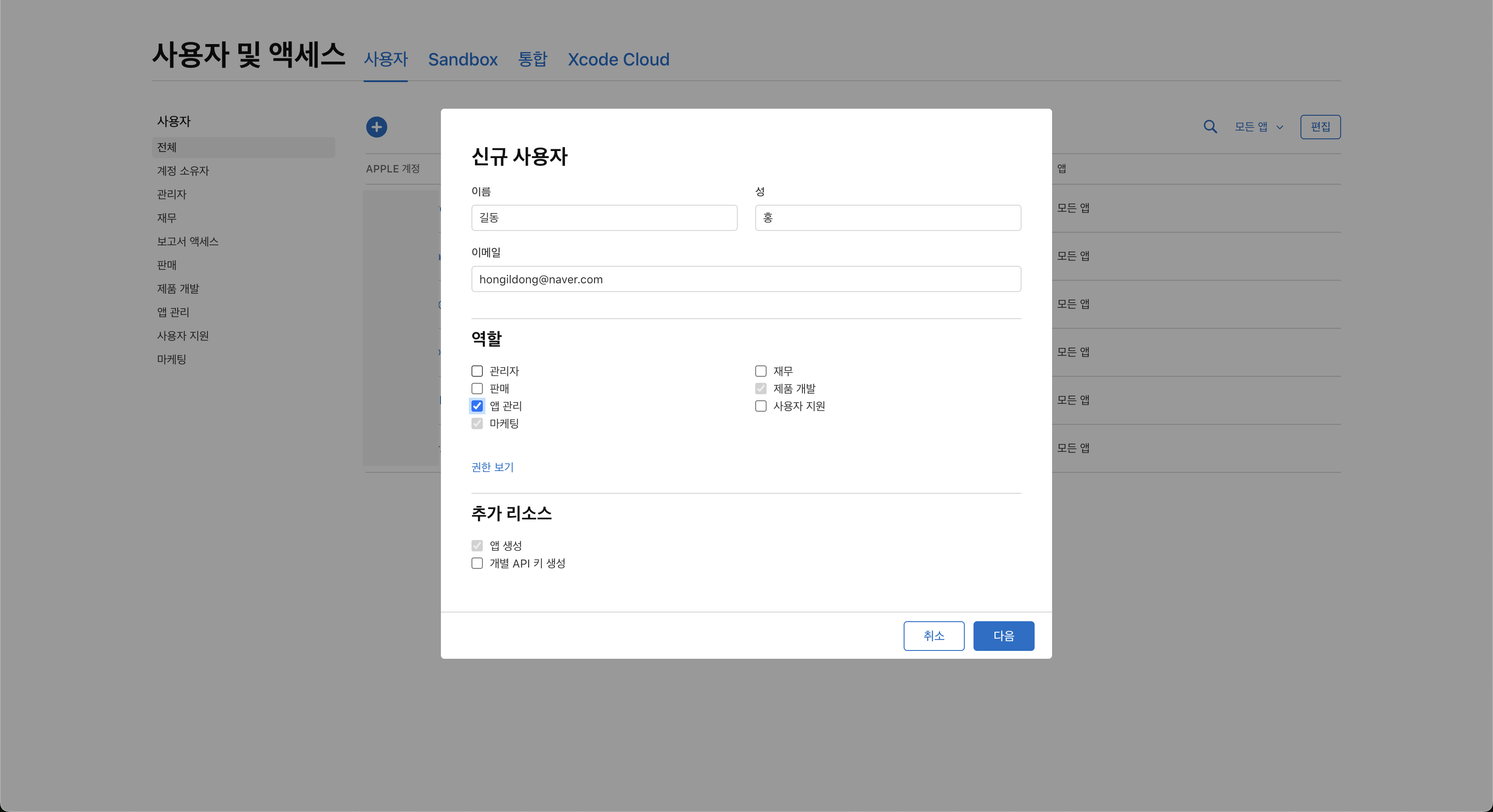Image resolution: width=1493 pixels, height=812 pixels.
Task: Click the 이메일 input field
Action: click(x=745, y=279)
